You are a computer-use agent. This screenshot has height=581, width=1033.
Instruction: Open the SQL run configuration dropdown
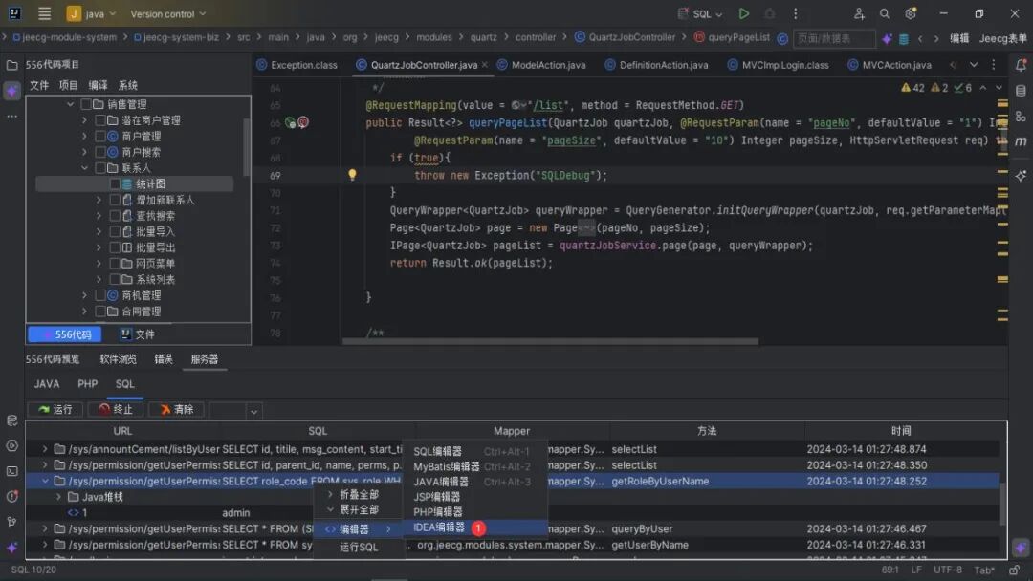click(x=708, y=13)
